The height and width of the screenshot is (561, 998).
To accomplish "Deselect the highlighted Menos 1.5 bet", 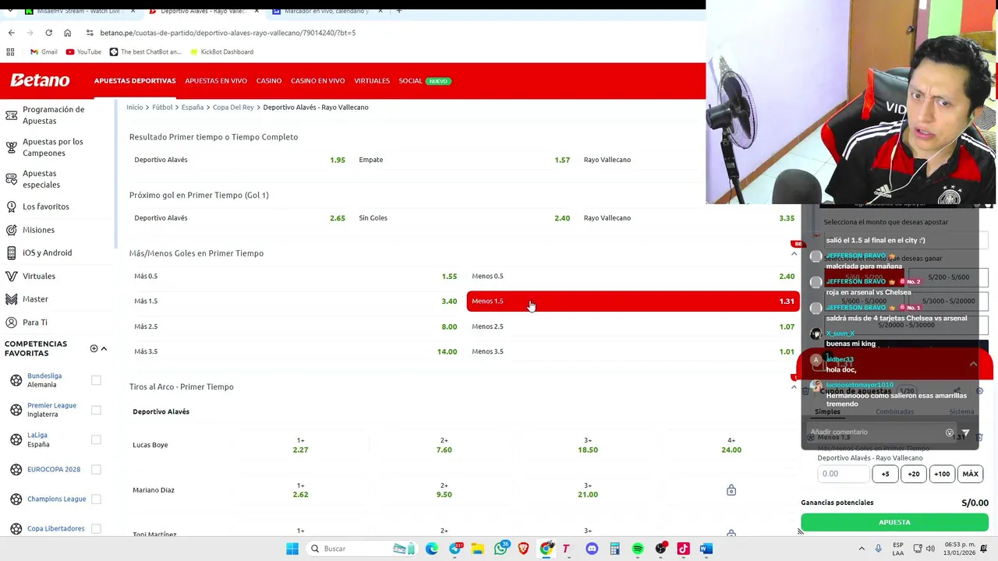I will coord(633,301).
